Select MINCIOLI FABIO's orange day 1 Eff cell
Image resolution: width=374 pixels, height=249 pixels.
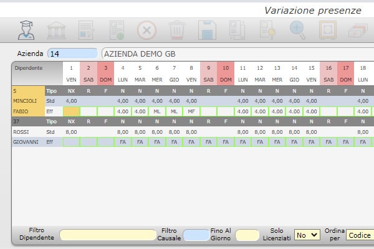pyautogui.click(x=72, y=111)
